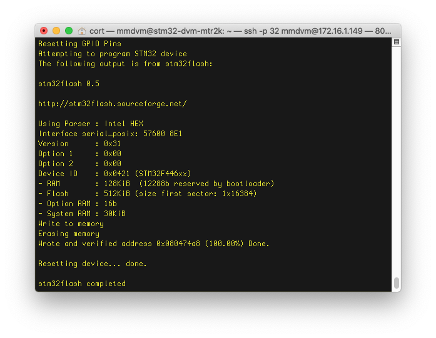The width and height of the screenshot is (436, 338).
Task: Click the 'System RAM : 30KiB' line
Action: (82, 214)
